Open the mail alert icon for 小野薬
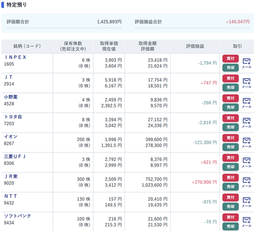 coord(246,103)
